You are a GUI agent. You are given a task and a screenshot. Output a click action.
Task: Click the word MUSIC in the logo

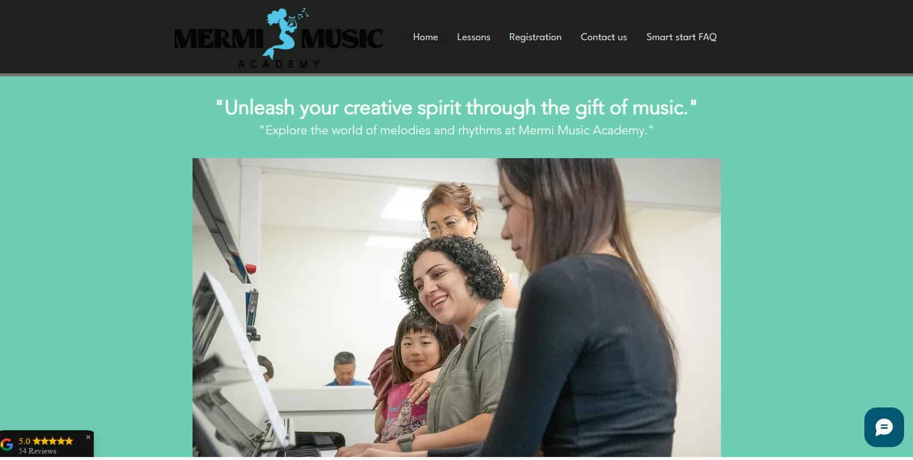tap(342, 39)
